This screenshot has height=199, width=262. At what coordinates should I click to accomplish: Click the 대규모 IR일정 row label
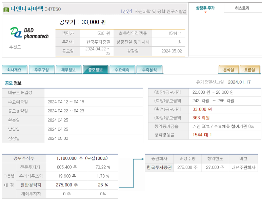point(20,93)
